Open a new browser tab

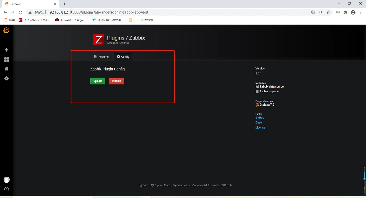64,4
